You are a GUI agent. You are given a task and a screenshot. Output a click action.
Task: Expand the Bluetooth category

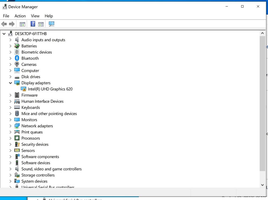(10, 58)
